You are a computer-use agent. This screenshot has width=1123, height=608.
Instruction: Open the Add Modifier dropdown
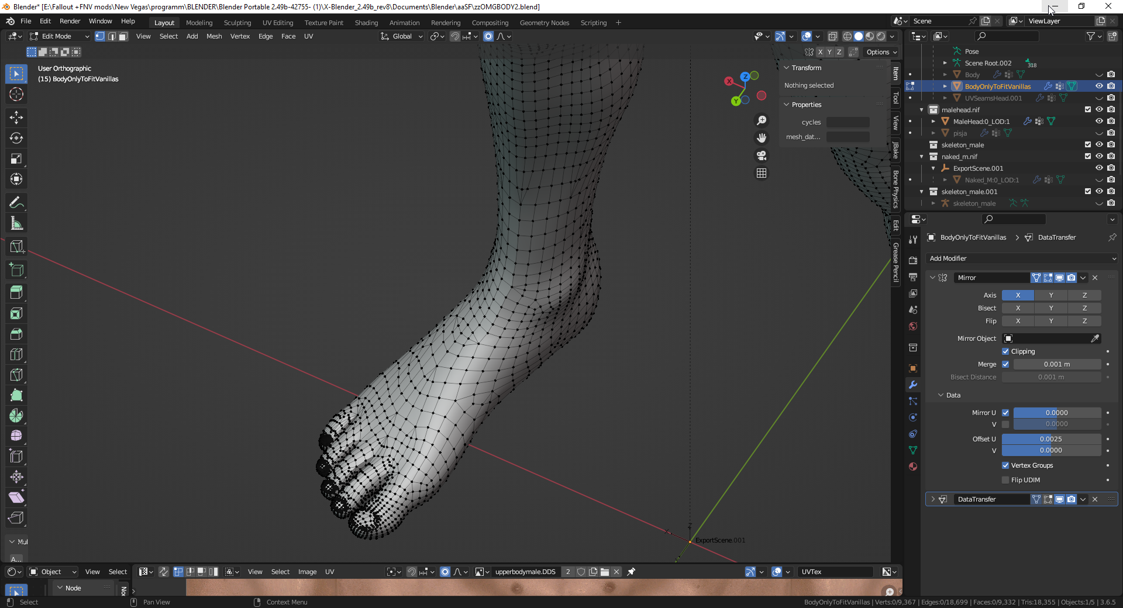(1022, 258)
